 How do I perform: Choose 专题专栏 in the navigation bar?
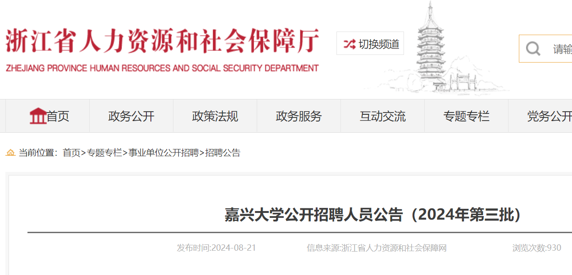467,116
